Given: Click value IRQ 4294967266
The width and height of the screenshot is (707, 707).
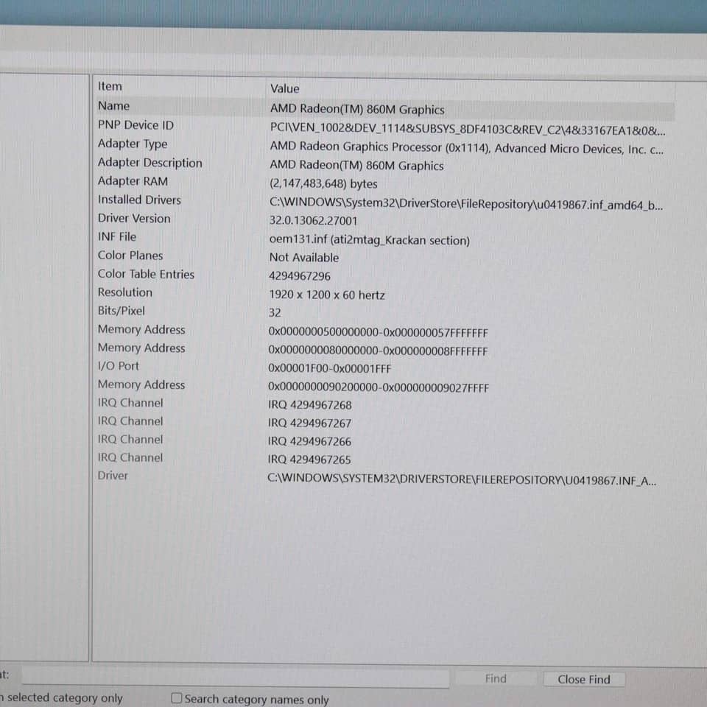Looking at the screenshot, I should (309, 441).
